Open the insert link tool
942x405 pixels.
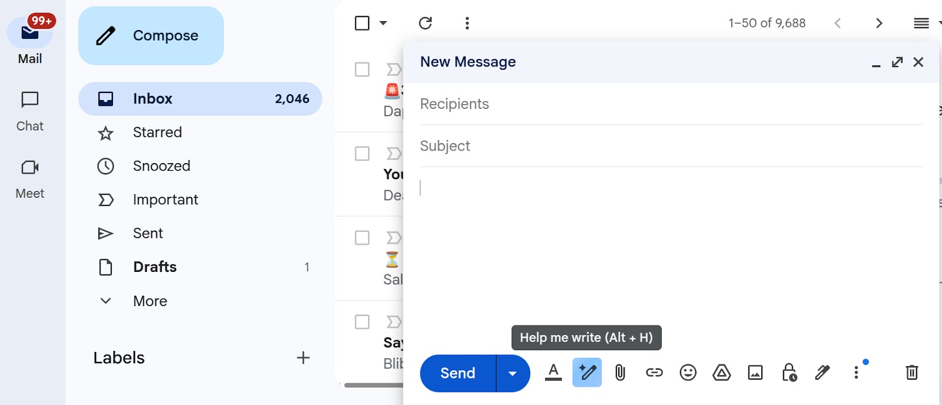point(654,373)
